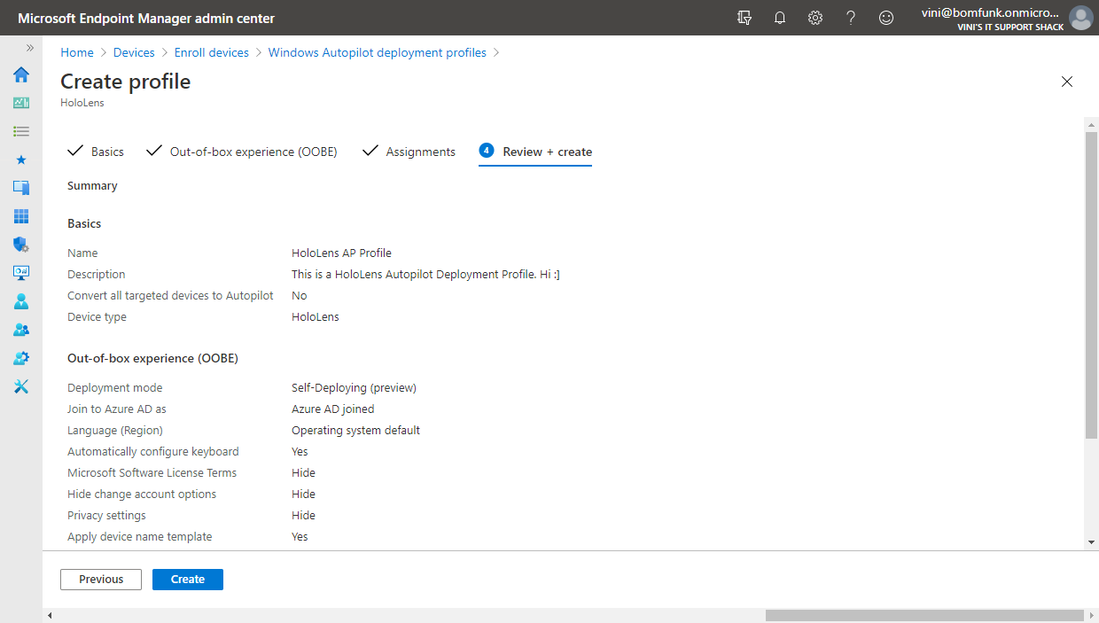Click the Hide change account options label
The height and width of the screenshot is (623, 1099).
(x=142, y=495)
